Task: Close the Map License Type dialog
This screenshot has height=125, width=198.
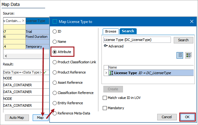Action: click(192, 21)
